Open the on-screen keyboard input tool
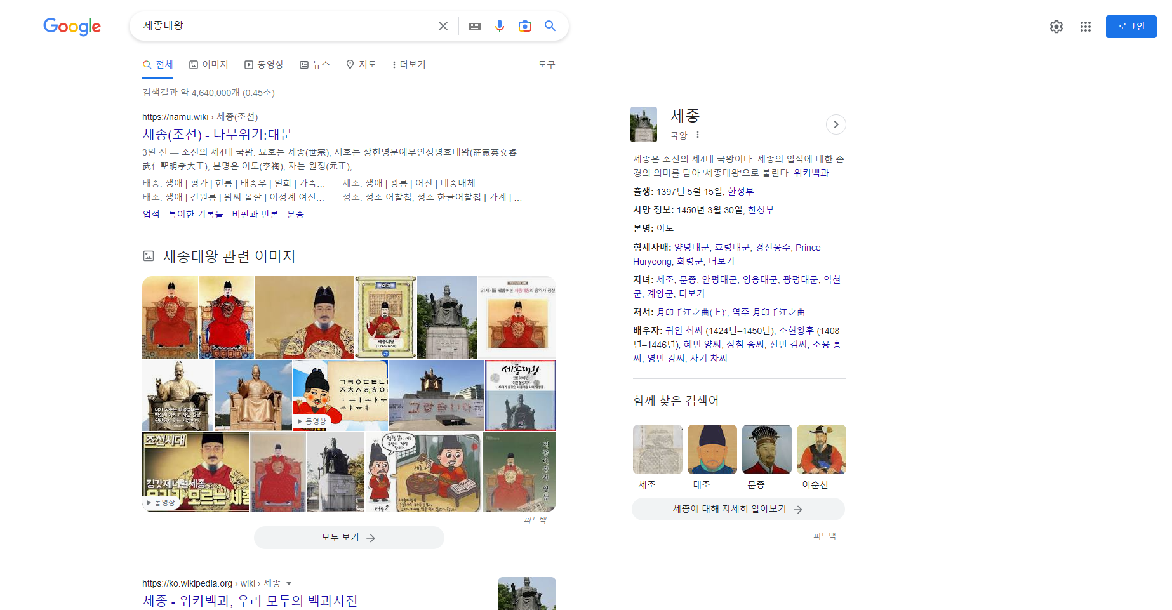Screen dimensions: 1172x610 (474, 26)
